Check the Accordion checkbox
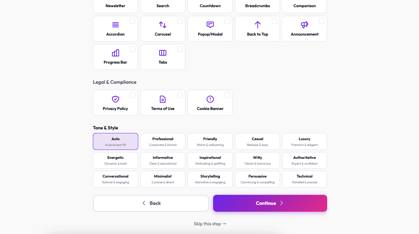The height and width of the screenshot is (234, 419). (132, 21)
